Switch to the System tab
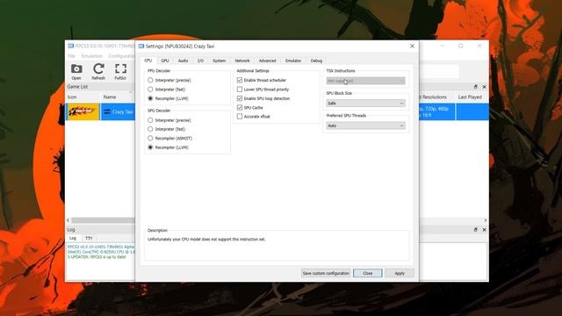 point(219,61)
